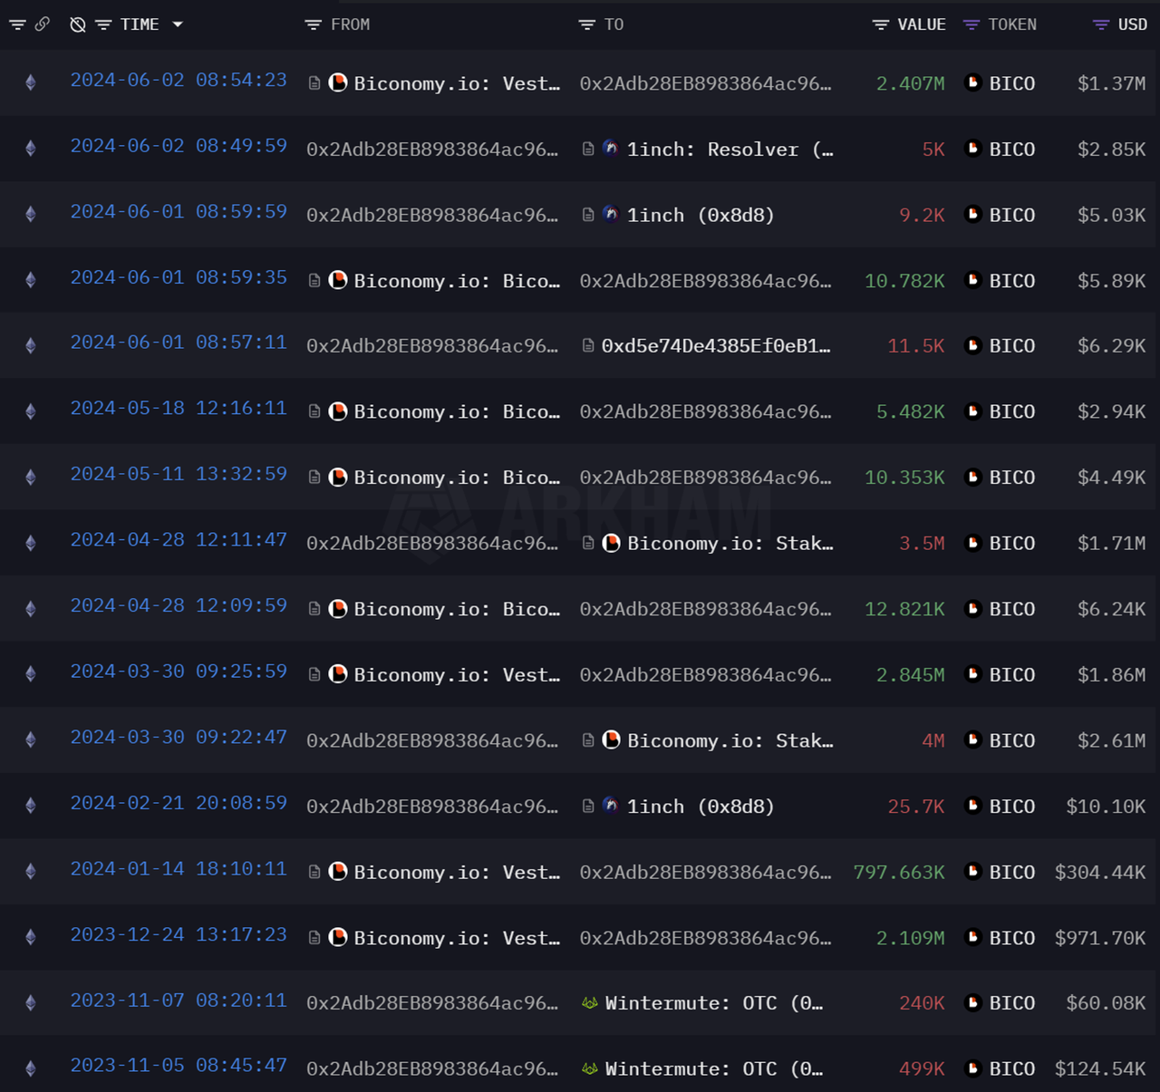The height and width of the screenshot is (1092, 1160).
Task: Click the $6.24K USD amount
Action: point(1112,609)
